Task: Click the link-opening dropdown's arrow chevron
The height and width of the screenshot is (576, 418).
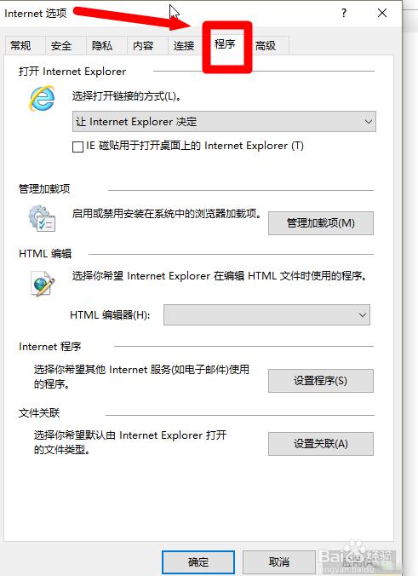Action: coord(368,122)
